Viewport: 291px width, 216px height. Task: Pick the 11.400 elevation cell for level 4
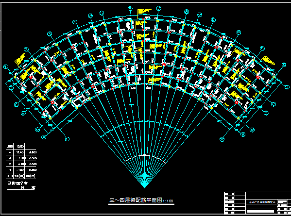point(20,152)
